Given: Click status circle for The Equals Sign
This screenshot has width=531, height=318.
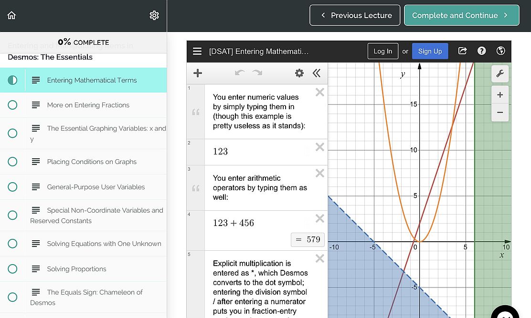Looking at the screenshot, I should click(12, 297).
